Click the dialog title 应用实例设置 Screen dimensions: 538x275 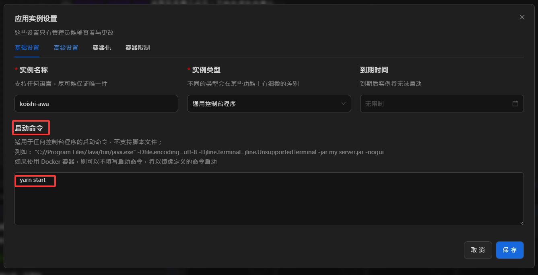pos(36,18)
